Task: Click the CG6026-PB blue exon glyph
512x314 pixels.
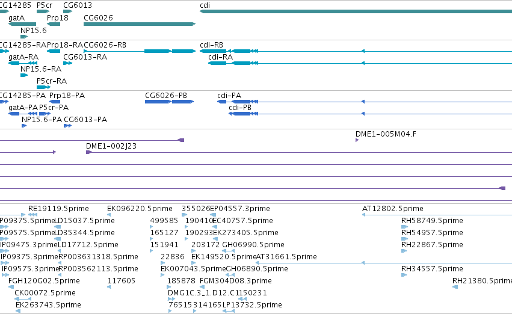Action: tap(170, 102)
